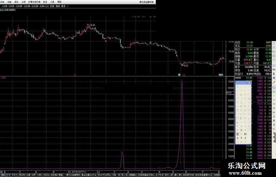The width and height of the screenshot is (276, 177).
Task: Select the triangle drawing tool in palette
Action: tap(245, 122)
